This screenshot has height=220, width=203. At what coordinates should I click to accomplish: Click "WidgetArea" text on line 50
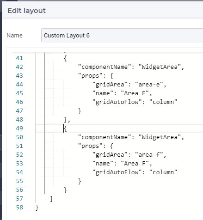coord(160,137)
